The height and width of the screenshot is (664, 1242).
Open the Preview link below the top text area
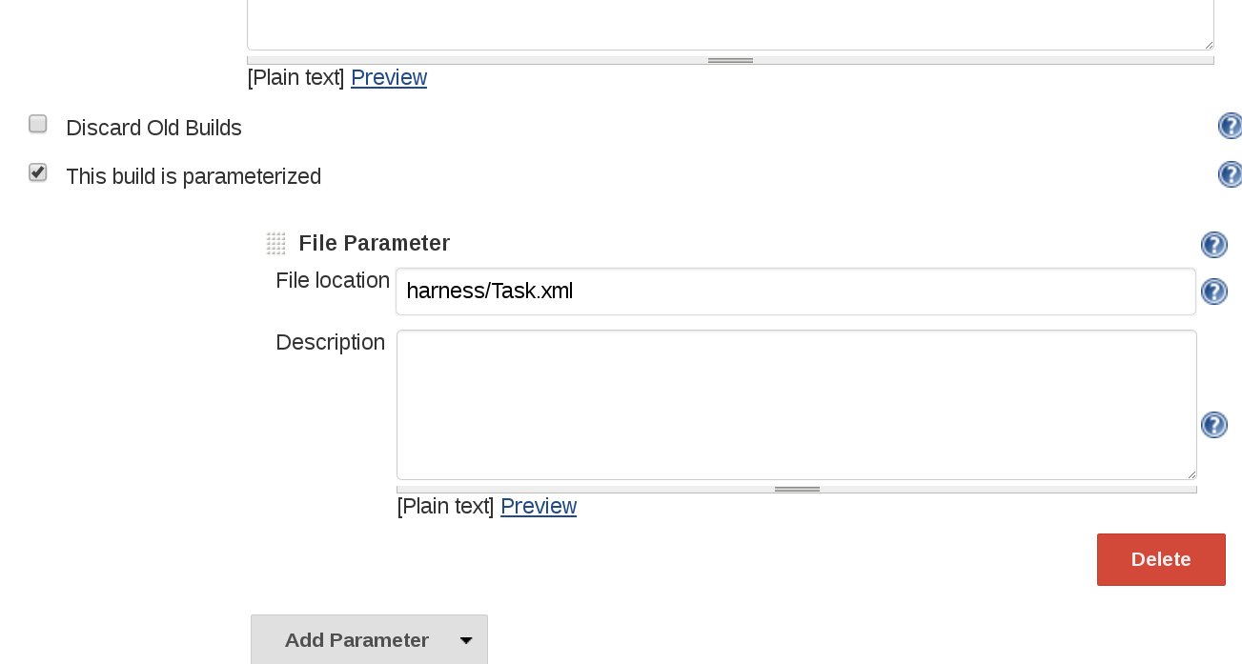[x=389, y=77]
